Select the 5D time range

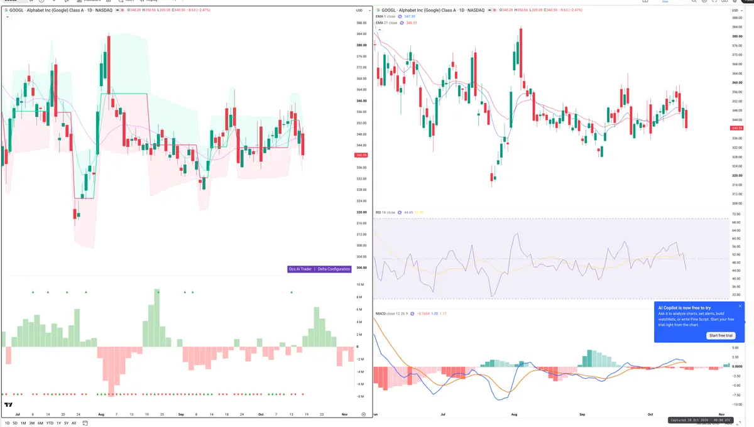tap(14, 423)
